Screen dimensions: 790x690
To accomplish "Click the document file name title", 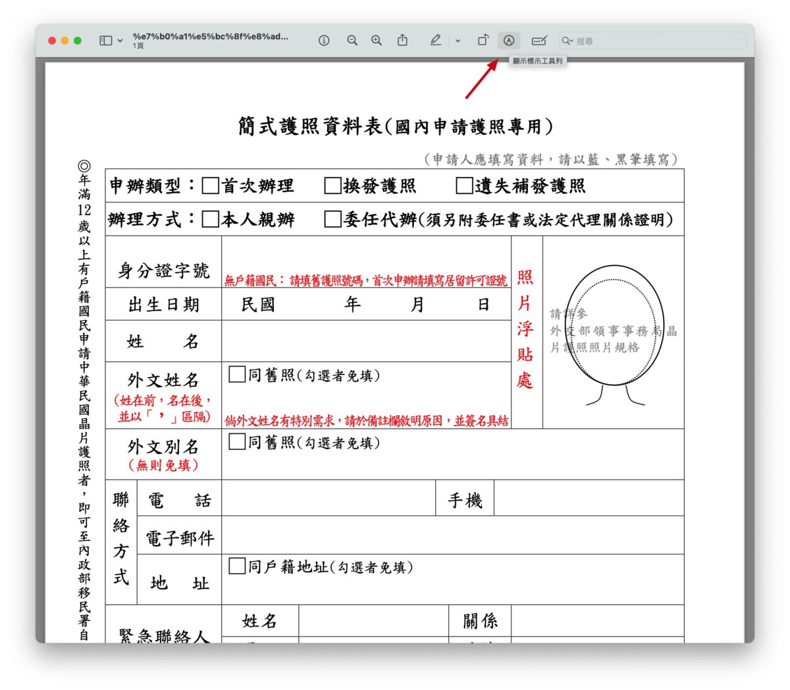I will point(211,36).
